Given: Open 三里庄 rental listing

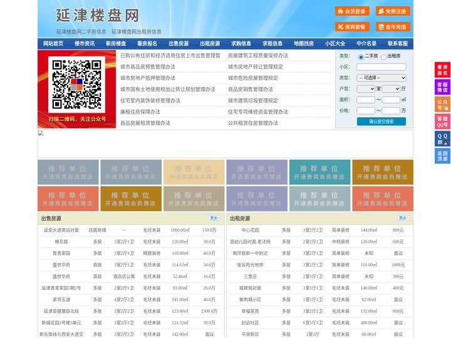Looking at the screenshot, I should click(250, 277).
